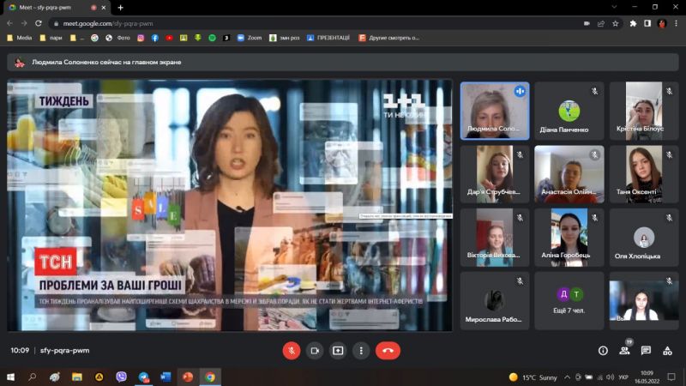Image resolution: width=686 pixels, height=386 pixels.
Task: Click the red leave call button
Action: 388,351
